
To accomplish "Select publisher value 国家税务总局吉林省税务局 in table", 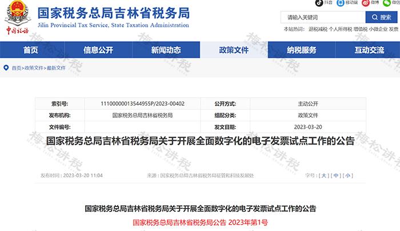I will point(143,115).
